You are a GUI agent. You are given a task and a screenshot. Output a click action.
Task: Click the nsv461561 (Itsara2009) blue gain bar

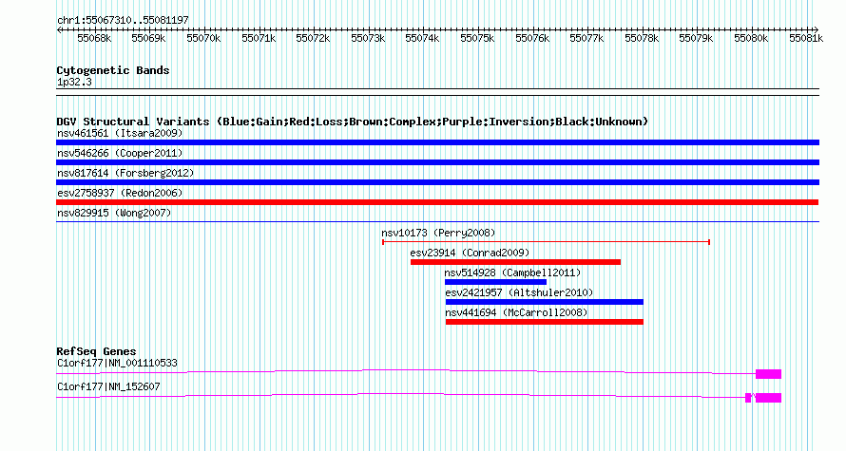click(x=437, y=142)
